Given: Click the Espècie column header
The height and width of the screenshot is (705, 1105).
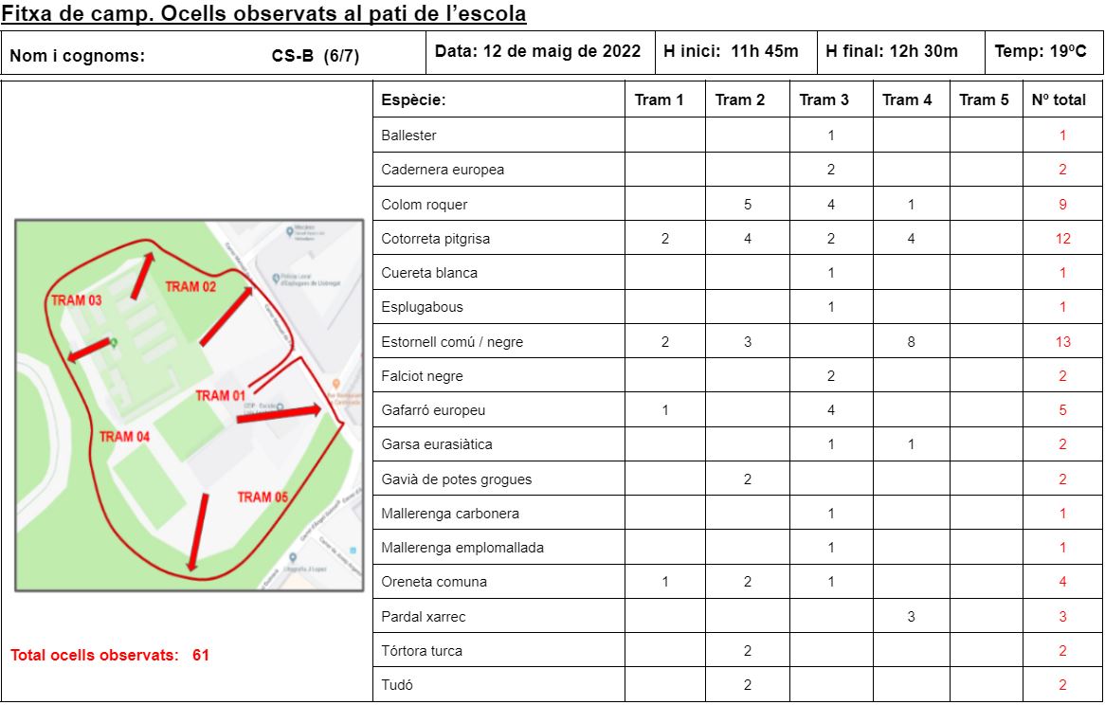Looking at the screenshot, I should click(x=413, y=99).
